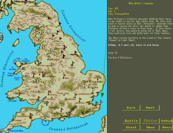Click the green 'H' flag on Thanet

[101, 102]
